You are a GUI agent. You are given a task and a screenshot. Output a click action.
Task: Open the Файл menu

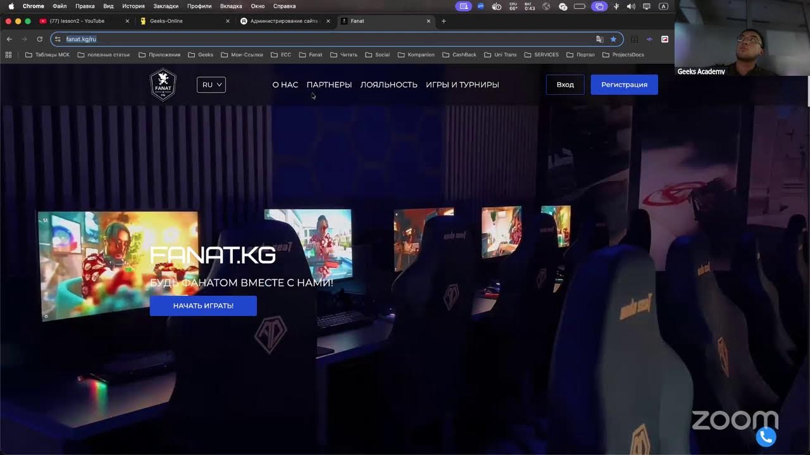59,6
